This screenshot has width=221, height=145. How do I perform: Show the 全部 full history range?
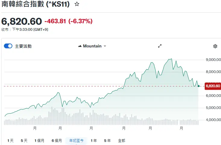[122, 141]
